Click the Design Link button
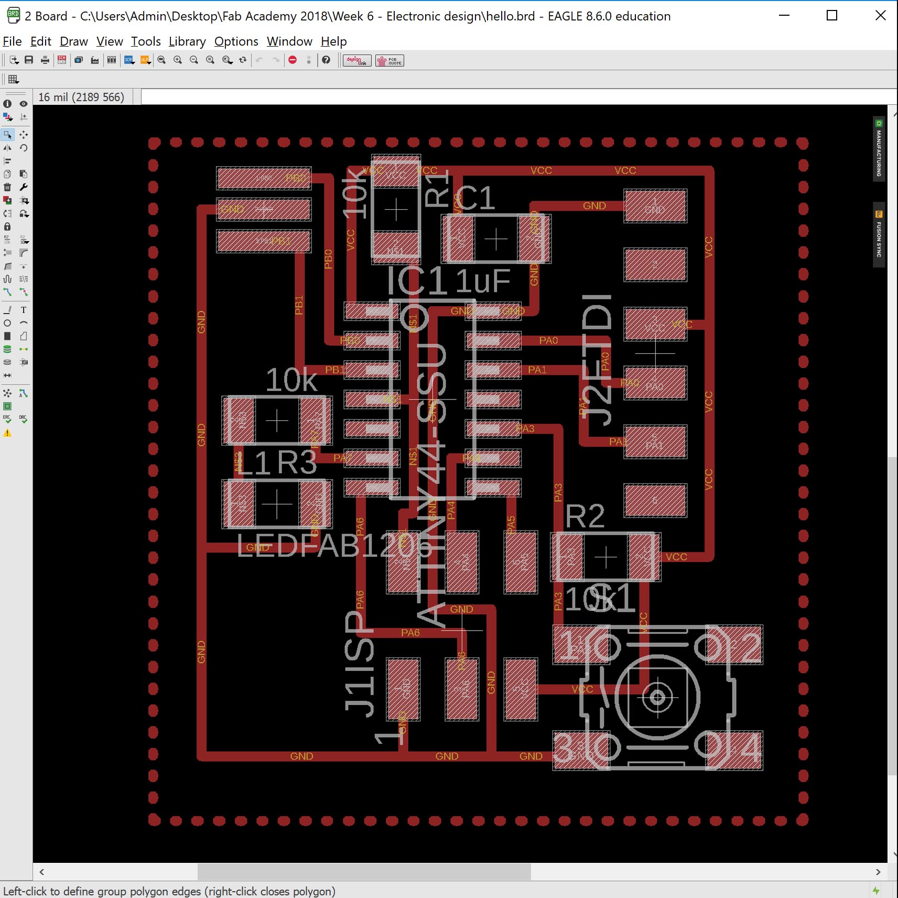 coord(357,61)
